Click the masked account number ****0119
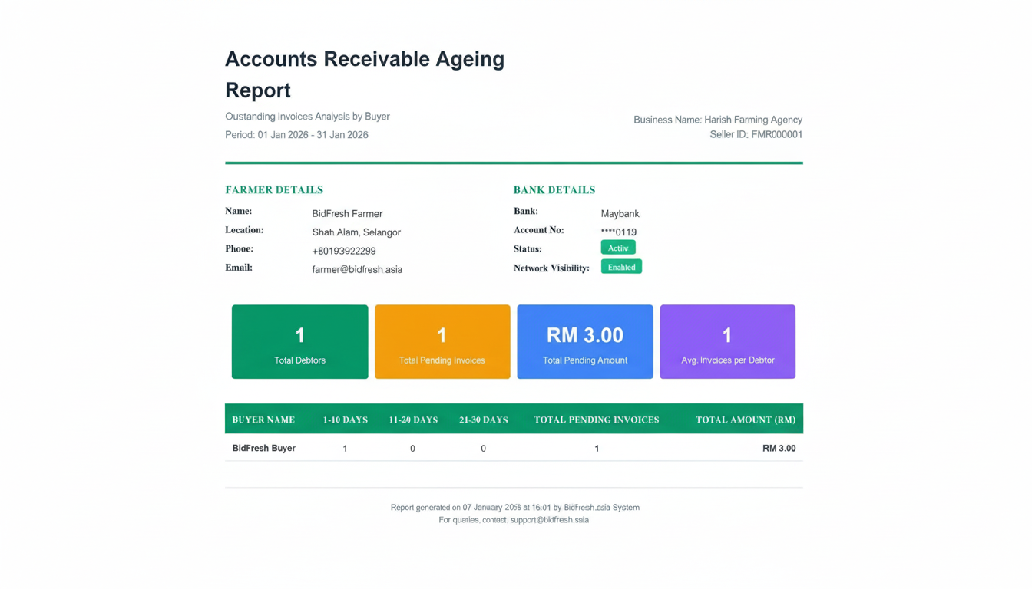Image resolution: width=1032 pixels, height=589 pixels. pyautogui.click(x=619, y=232)
